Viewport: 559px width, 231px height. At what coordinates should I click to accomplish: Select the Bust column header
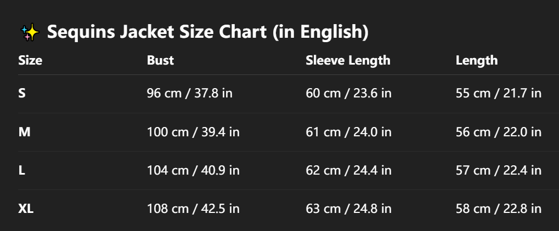[160, 60]
